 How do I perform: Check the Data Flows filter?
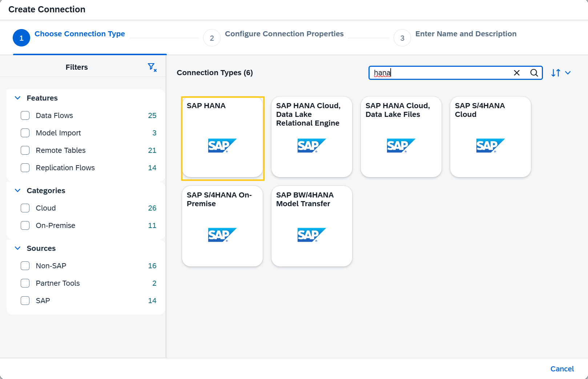(x=25, y=115)
